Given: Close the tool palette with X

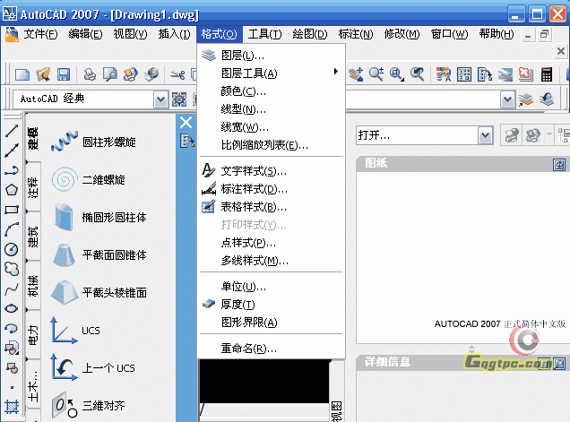Looking at the screenshot, I should tap(186, 123).
